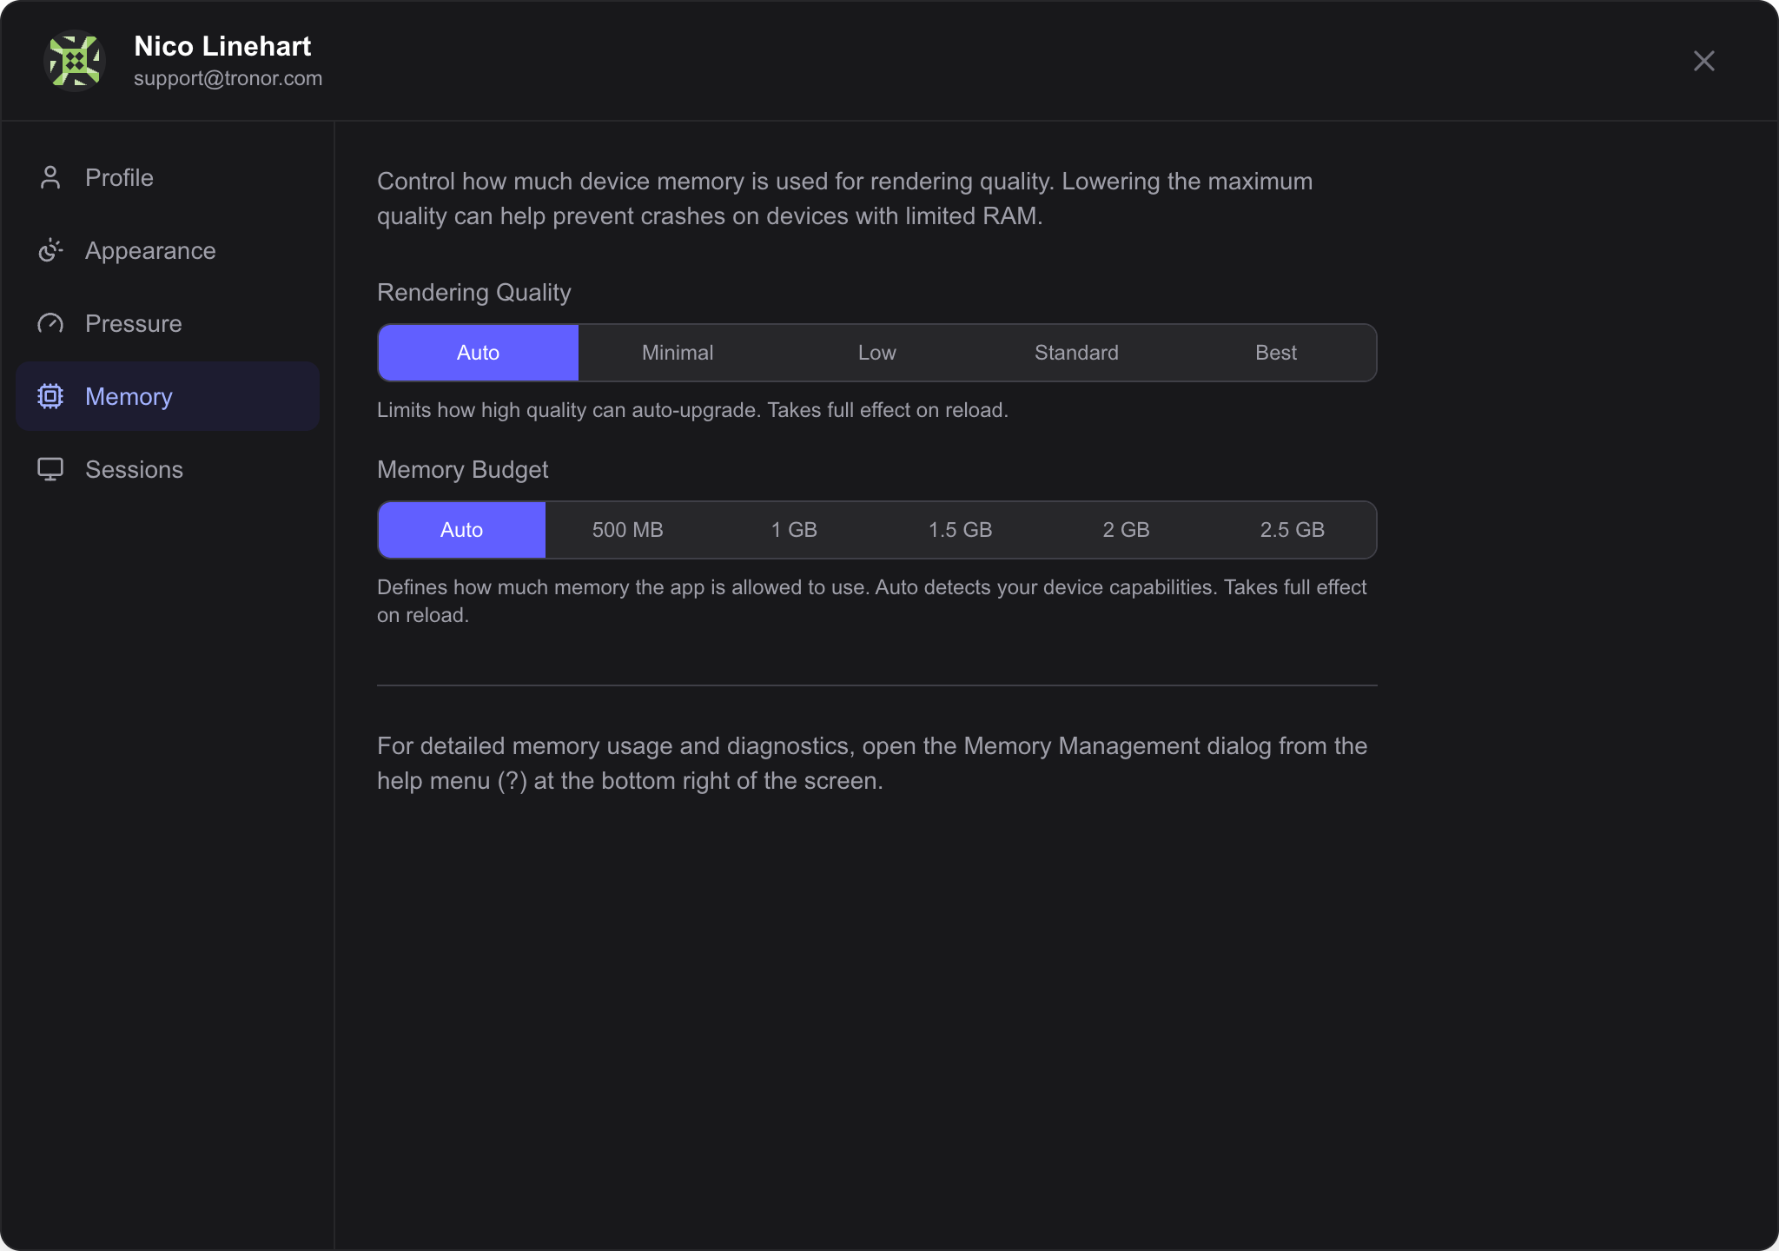
Task: Choose Standard rendering quality
Action: coord(1076,353)
